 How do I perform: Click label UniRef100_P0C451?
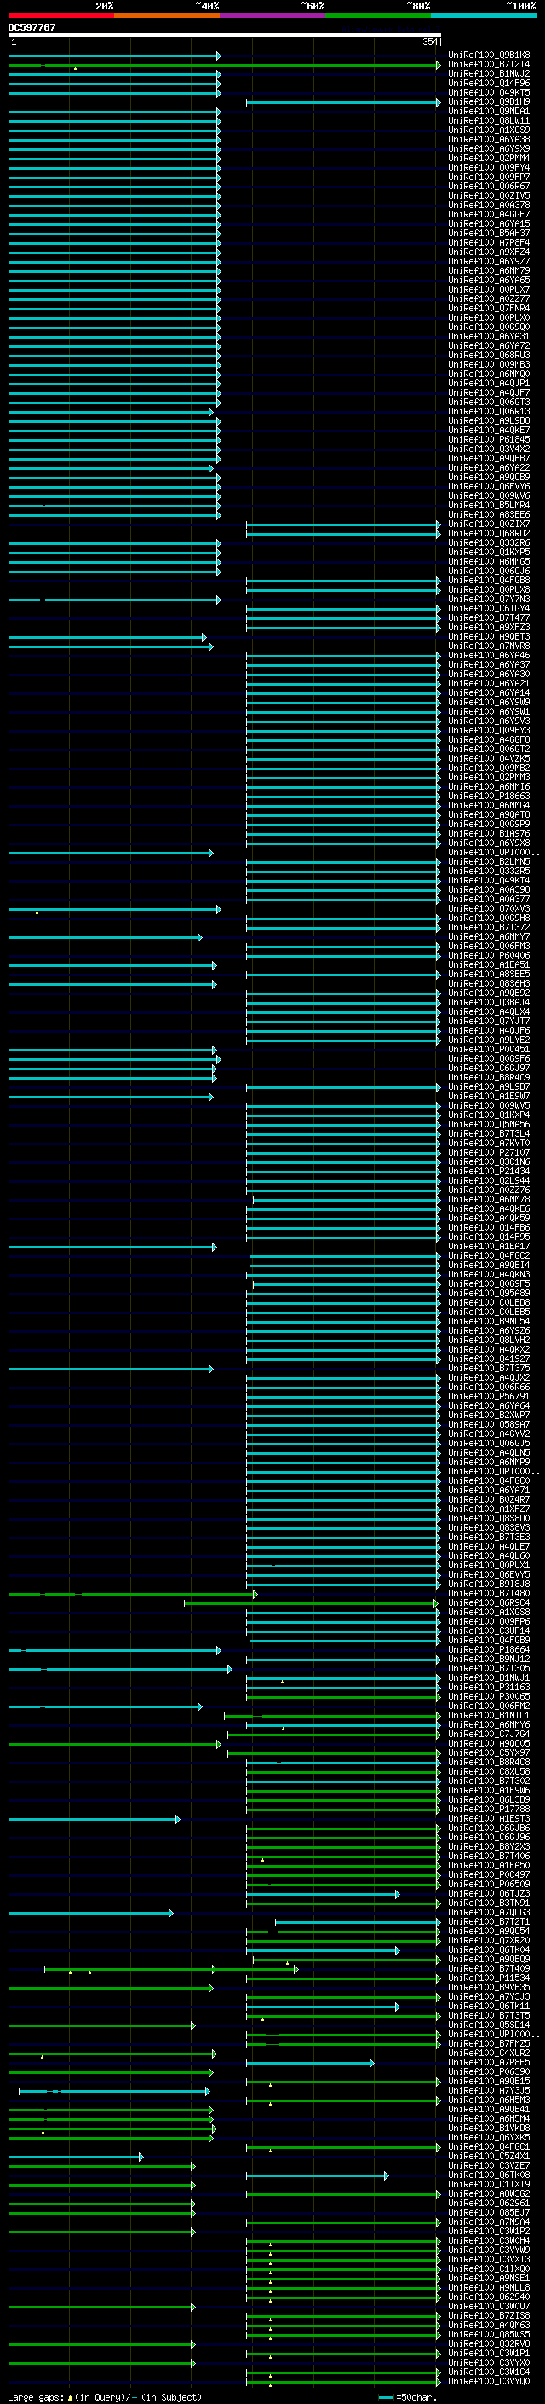pos(489,1049)
